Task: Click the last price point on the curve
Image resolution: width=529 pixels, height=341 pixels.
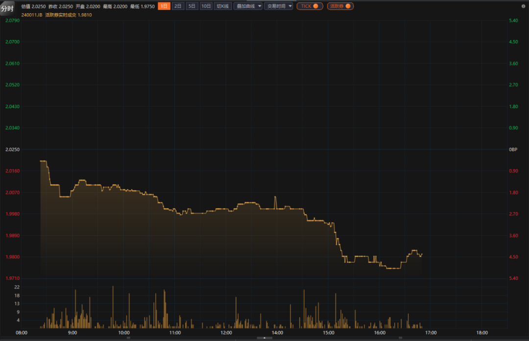Action: pos(422,253)
